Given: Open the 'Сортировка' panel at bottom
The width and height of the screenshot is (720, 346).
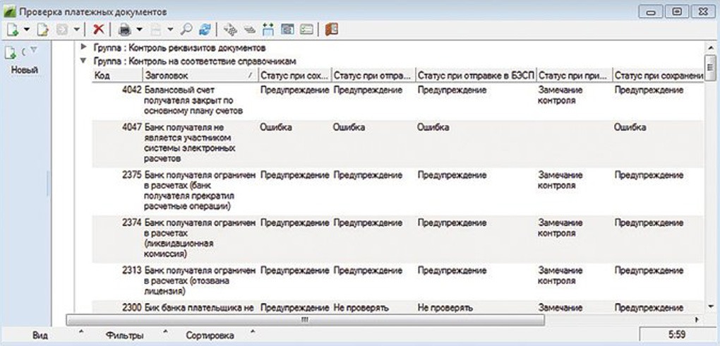Looking at the screenshot, I should point(209,335).
